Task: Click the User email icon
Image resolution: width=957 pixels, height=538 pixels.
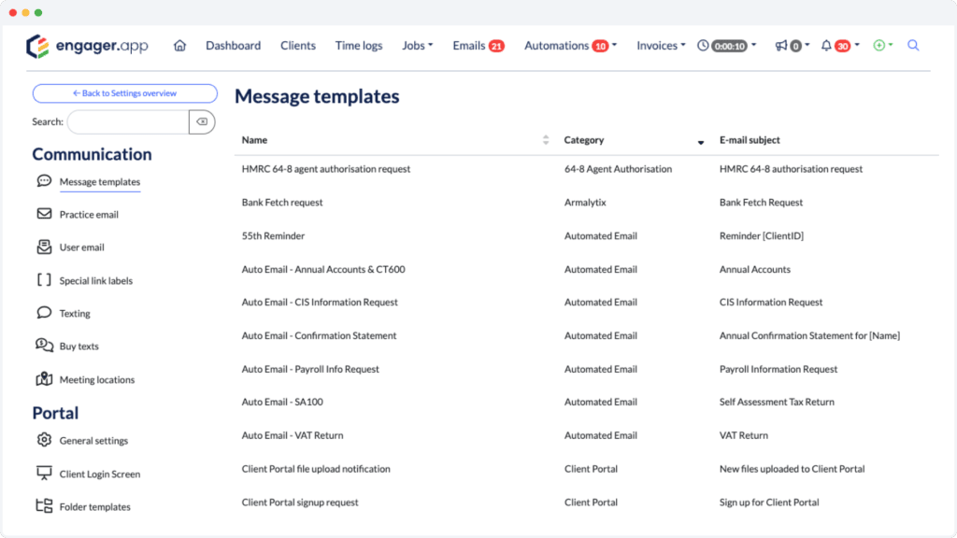Action: pos(44,247)
